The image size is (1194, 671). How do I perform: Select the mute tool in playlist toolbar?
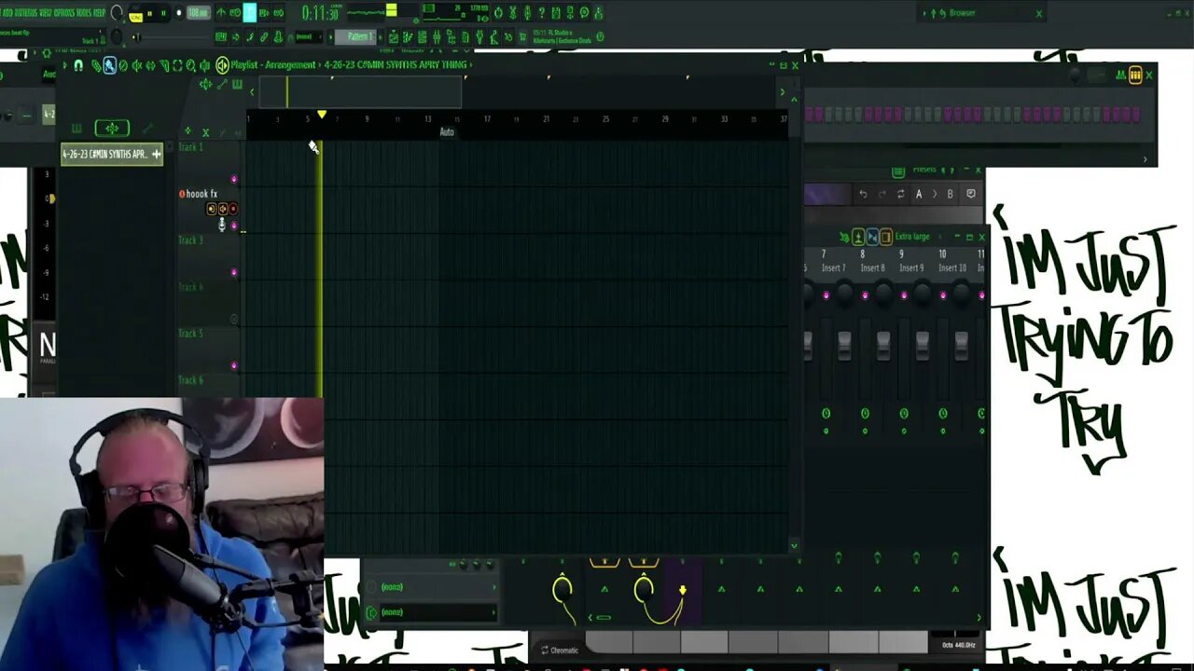[137, 65]
